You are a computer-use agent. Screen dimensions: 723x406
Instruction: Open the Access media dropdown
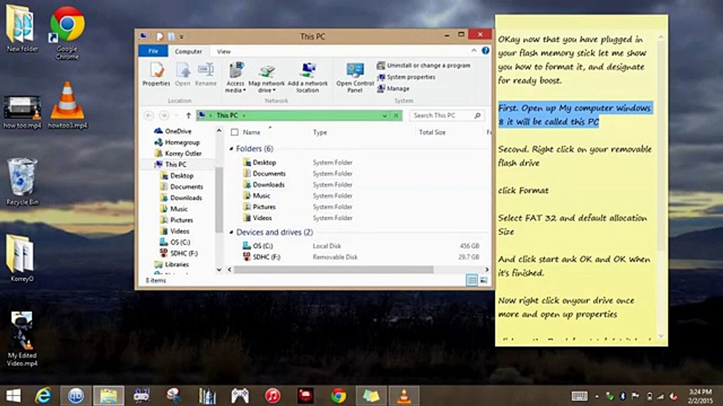click(x=236, y=78)
